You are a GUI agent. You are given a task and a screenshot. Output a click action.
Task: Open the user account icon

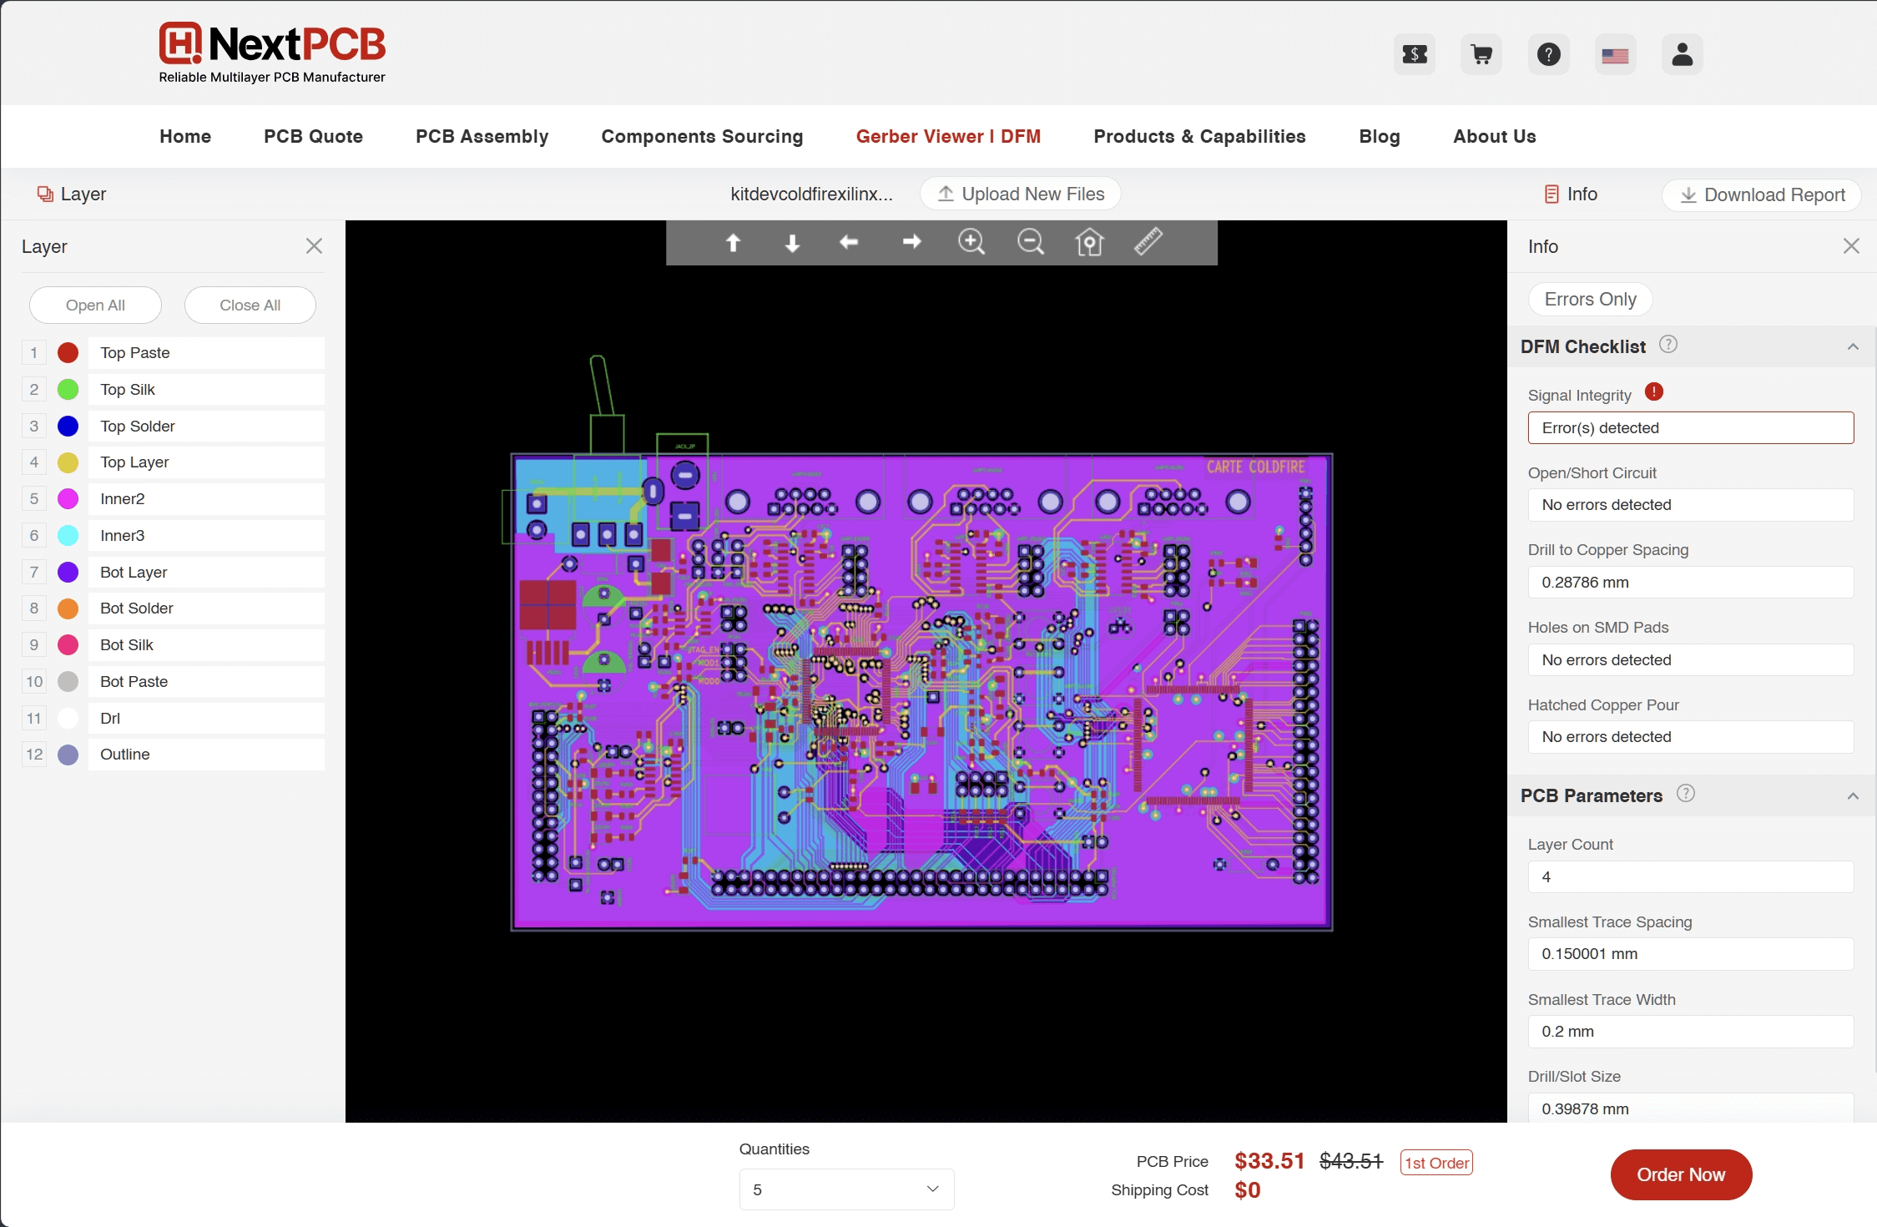[x=1682, y=55]
